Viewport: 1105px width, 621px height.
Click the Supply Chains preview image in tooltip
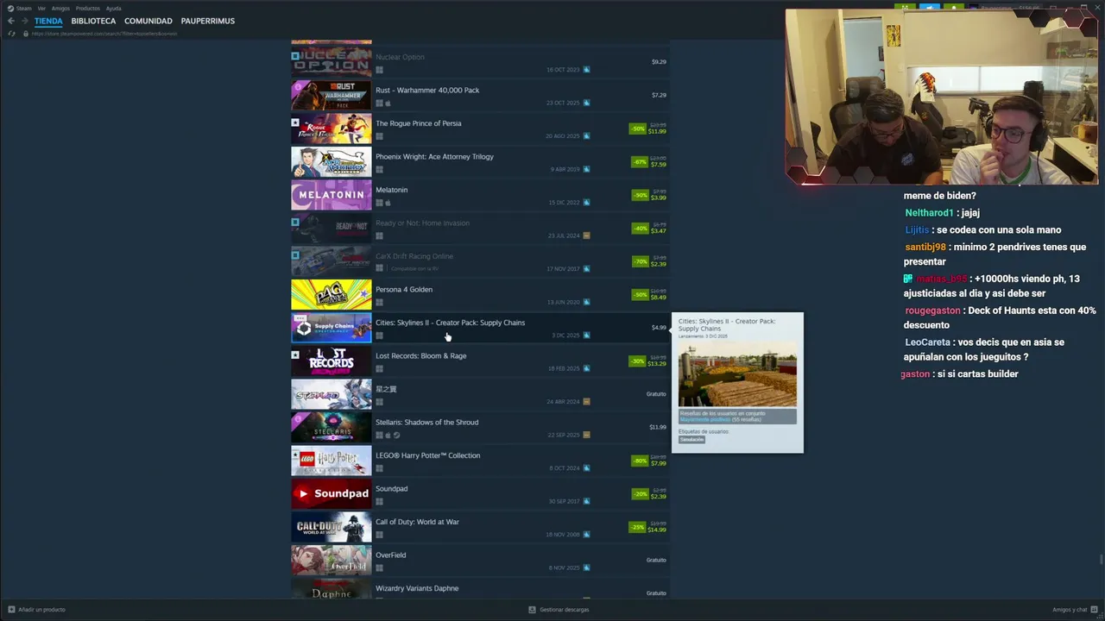(737, 374)
